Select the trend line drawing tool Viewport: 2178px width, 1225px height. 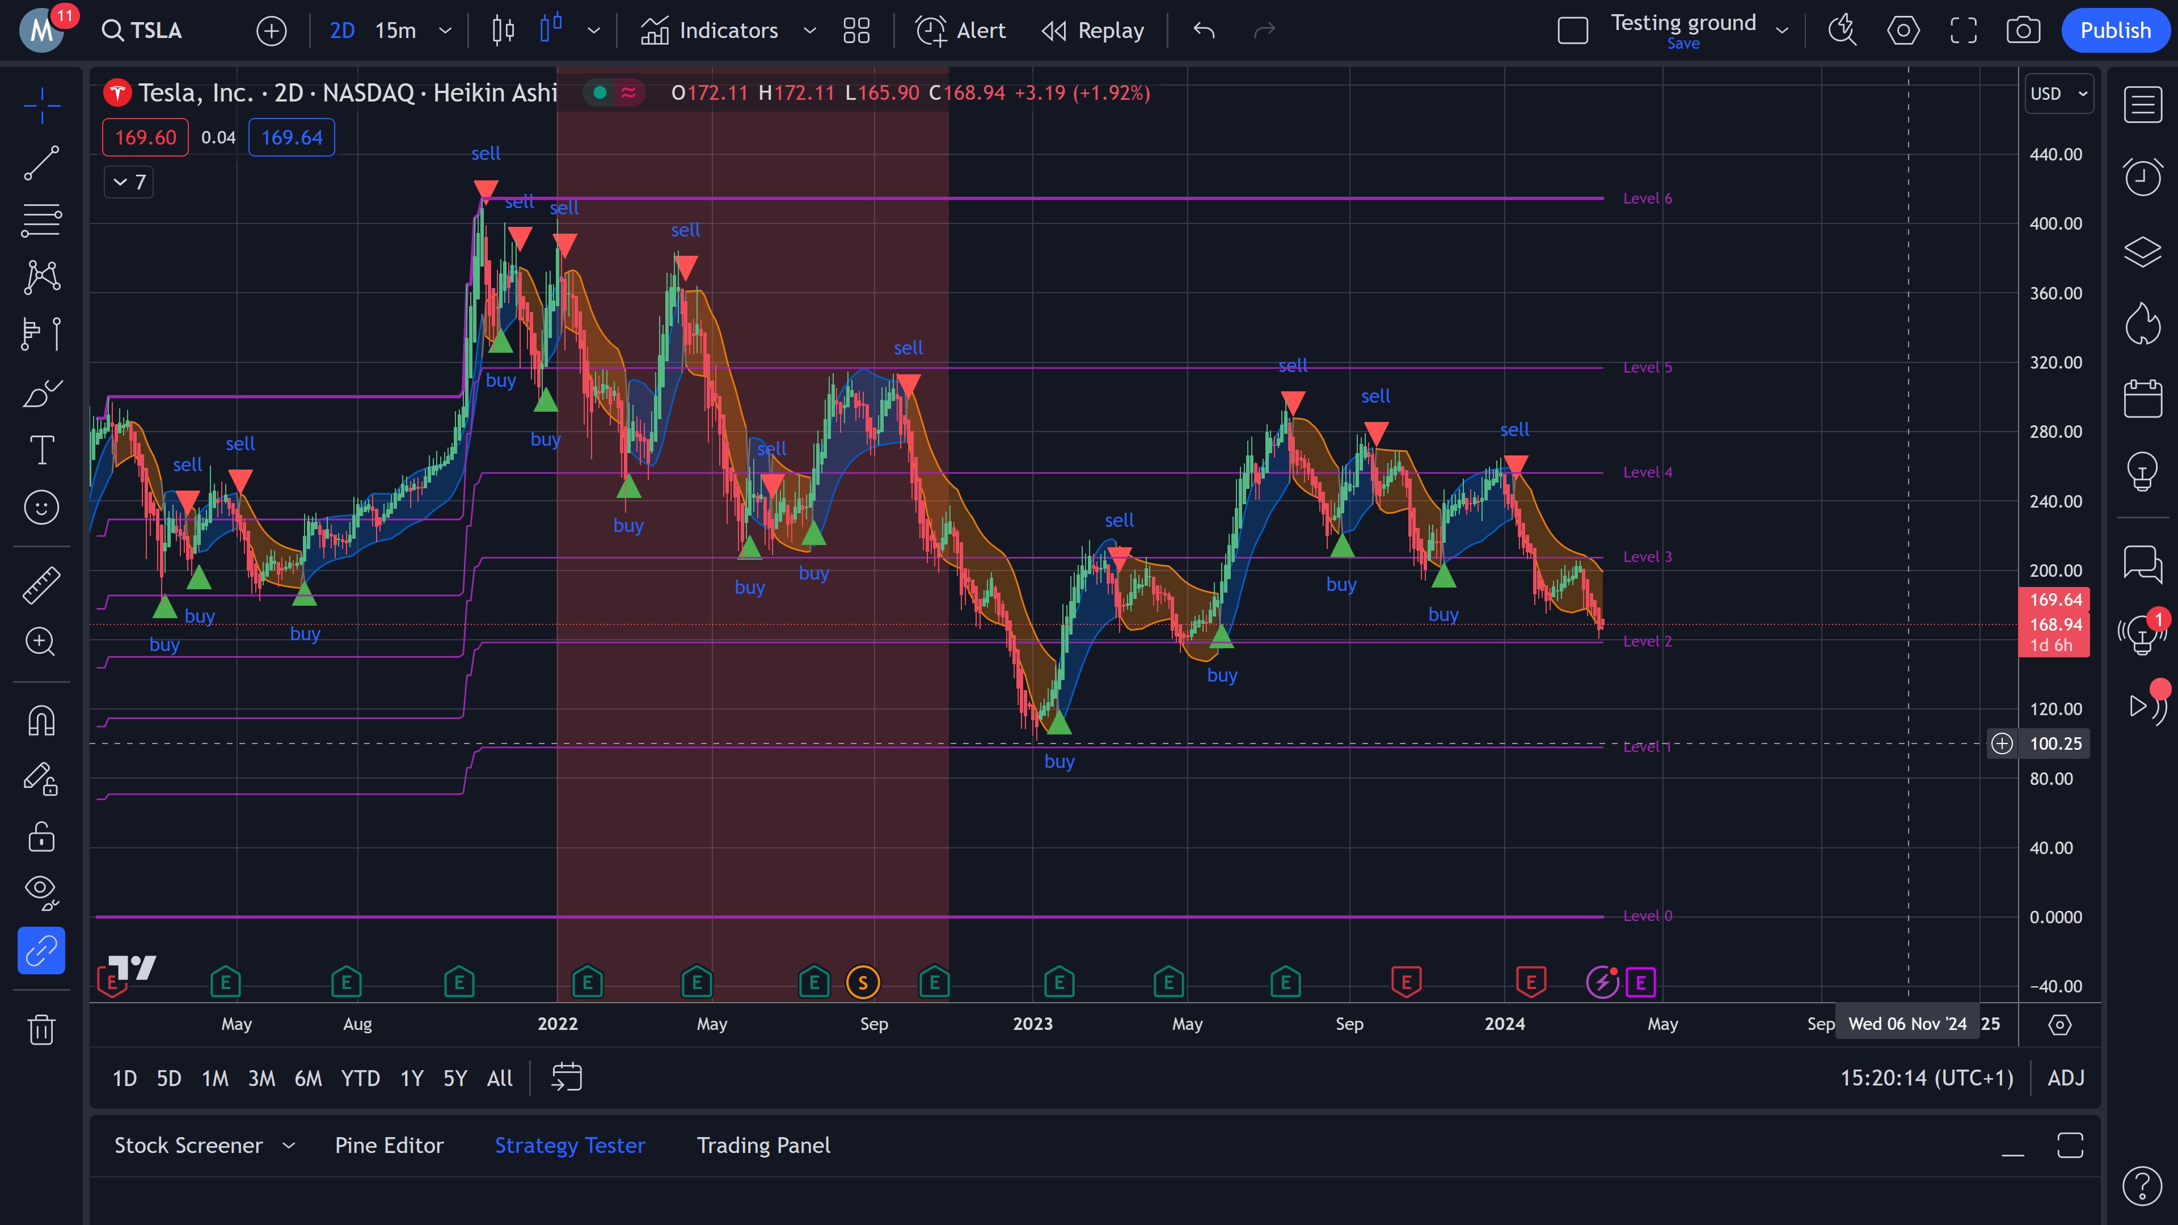pos(41,162)
